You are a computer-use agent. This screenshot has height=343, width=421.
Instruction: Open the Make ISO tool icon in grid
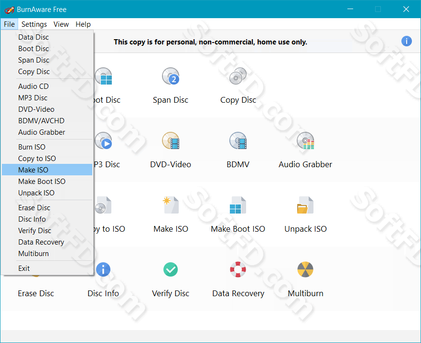coord(171,205)
